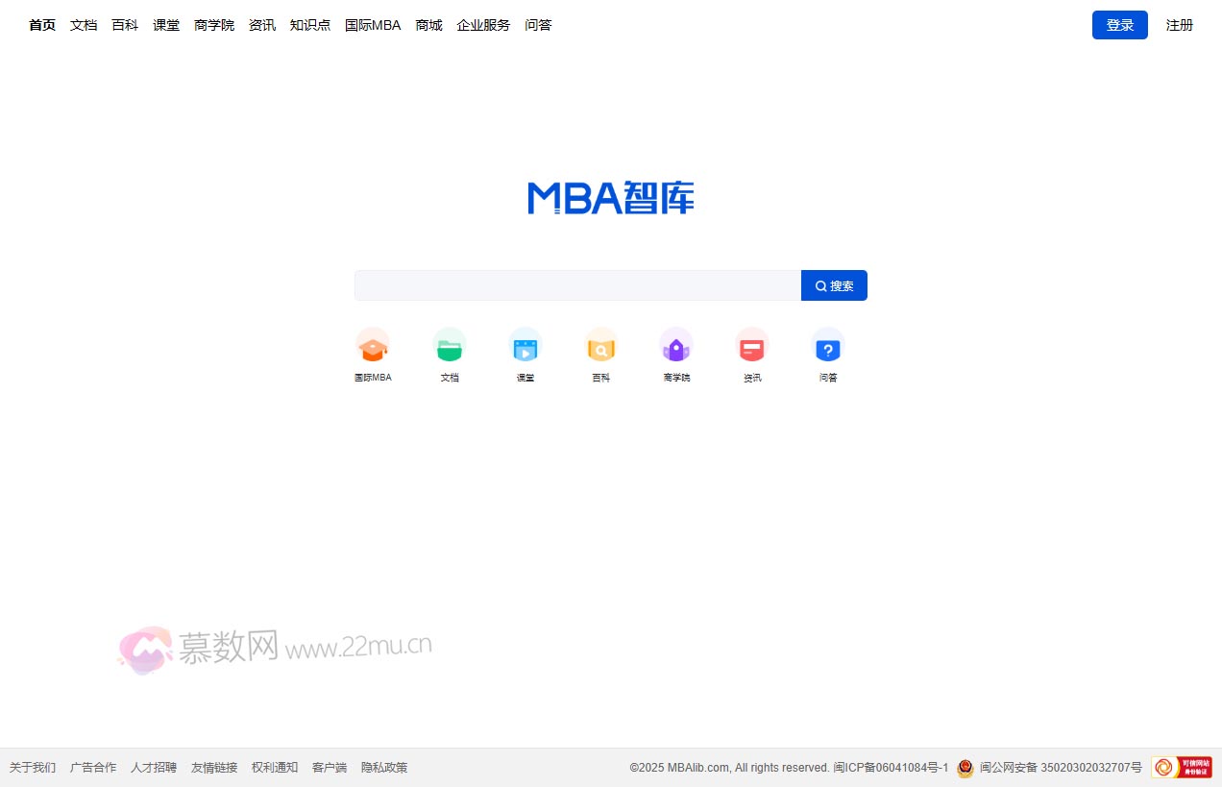Visit the 人才招聘 recruitment page
This screenshot has width=1222, height=787.
coord(154,767)
